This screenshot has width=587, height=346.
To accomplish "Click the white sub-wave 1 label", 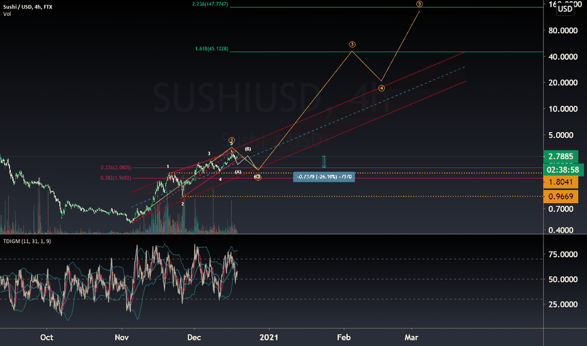I will point(168,167).
